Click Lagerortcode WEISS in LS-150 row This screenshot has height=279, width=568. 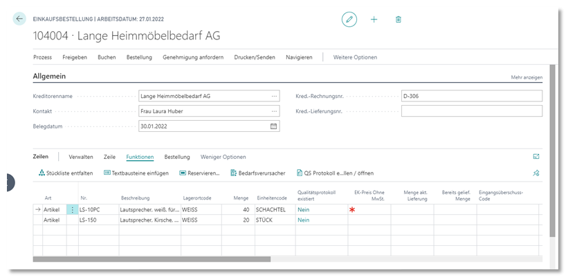click(x=201, y=220)
